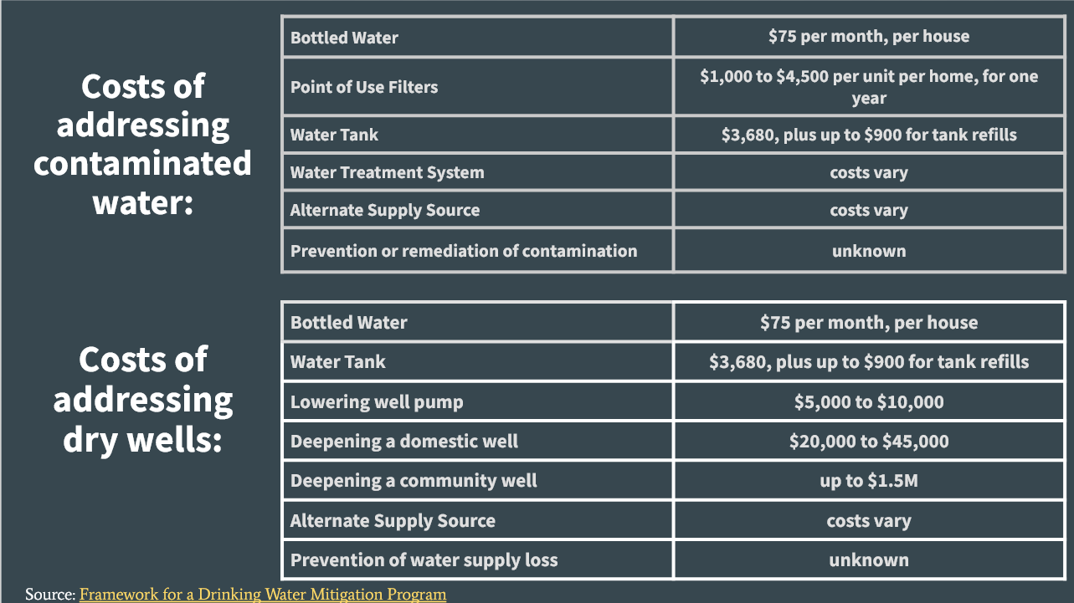Select the dry wells table's Water Tank cell
This screenshot has height=603, width=1074.
click(x=477, y=361)
